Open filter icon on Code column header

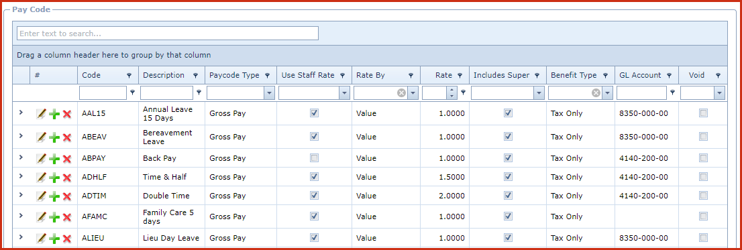tap(129, 76)
